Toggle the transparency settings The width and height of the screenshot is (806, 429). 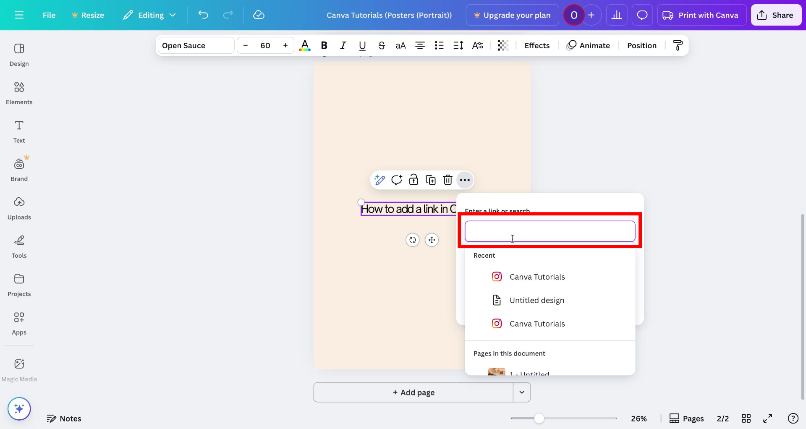pos(503,45)
